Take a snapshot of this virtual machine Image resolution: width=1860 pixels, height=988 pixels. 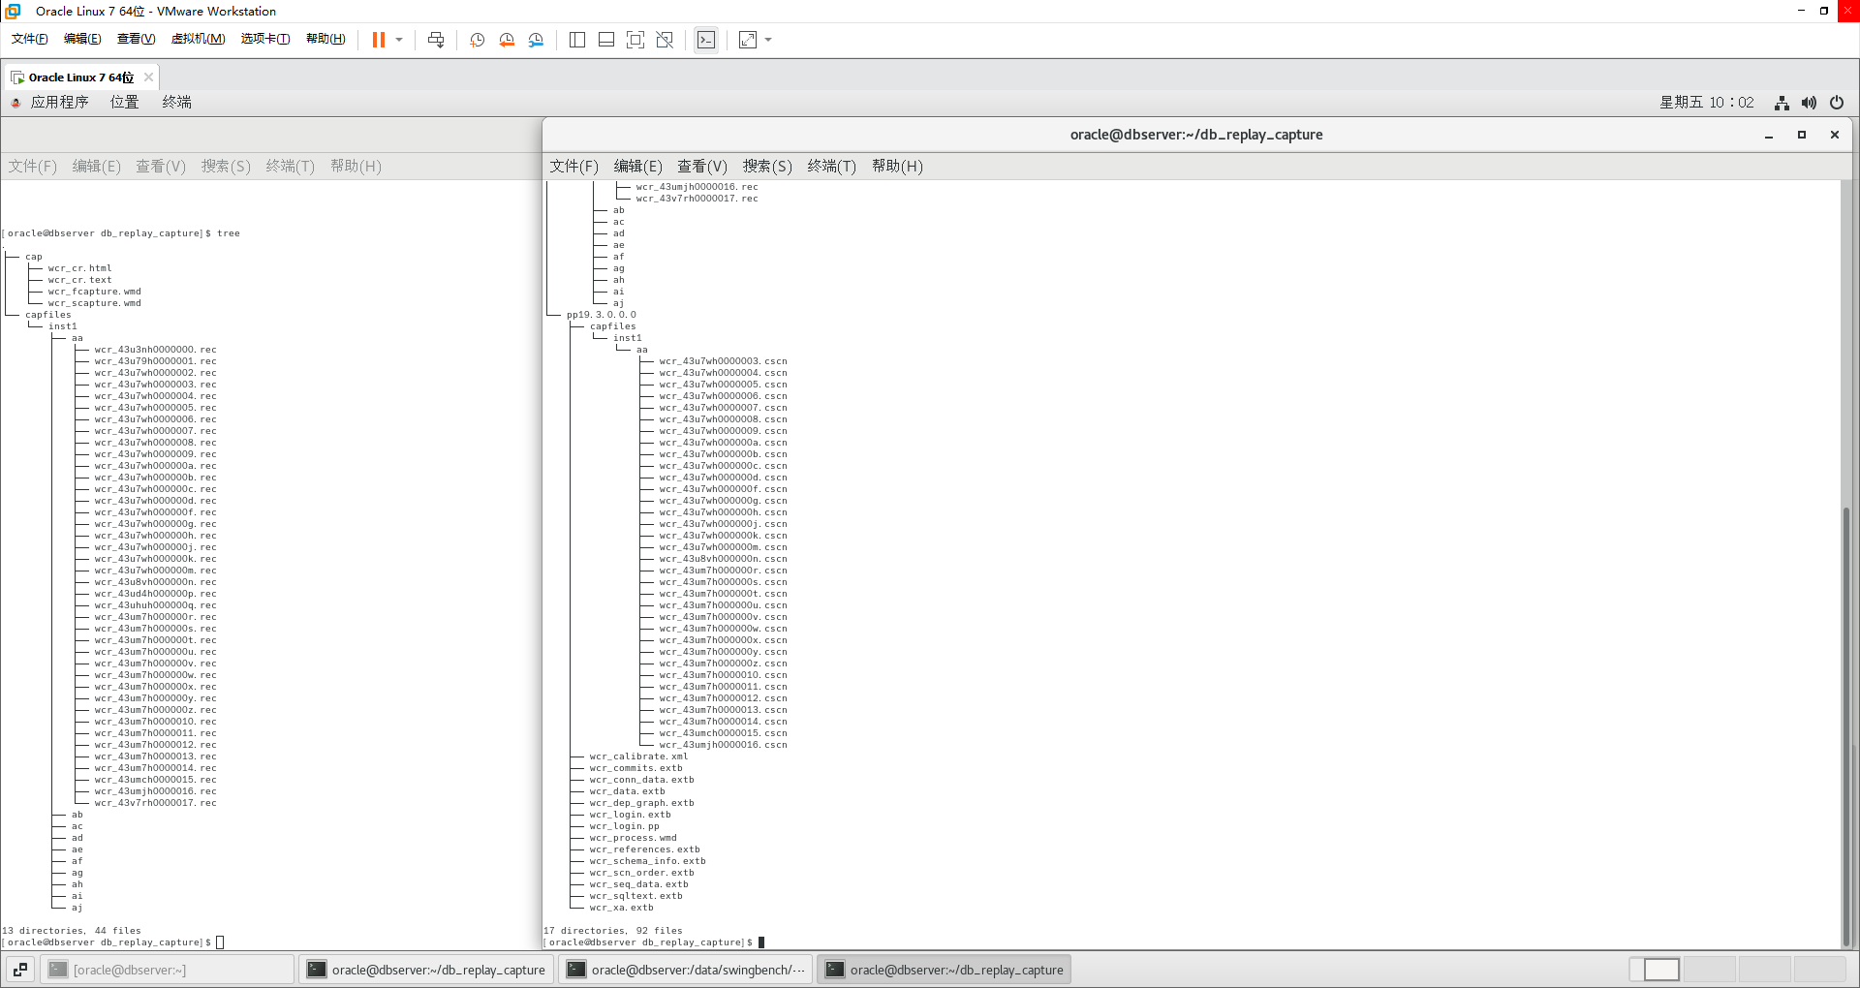pyautogui.click(x=478, y=40)
